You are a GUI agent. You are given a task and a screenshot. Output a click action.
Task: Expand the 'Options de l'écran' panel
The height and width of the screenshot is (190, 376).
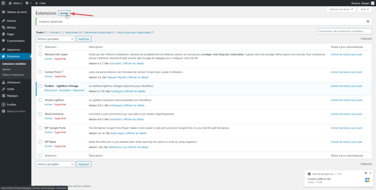coord(341,10)
